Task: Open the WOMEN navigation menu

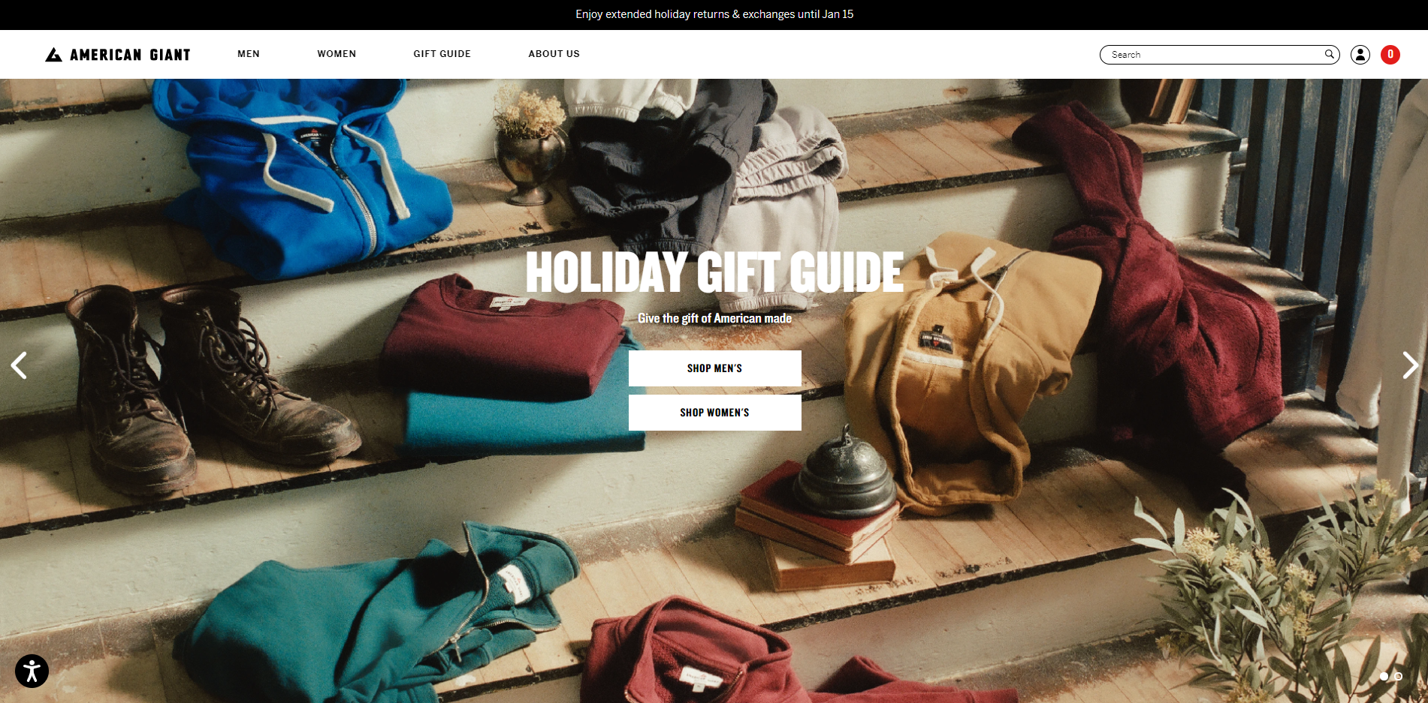Action: (337, 54)
